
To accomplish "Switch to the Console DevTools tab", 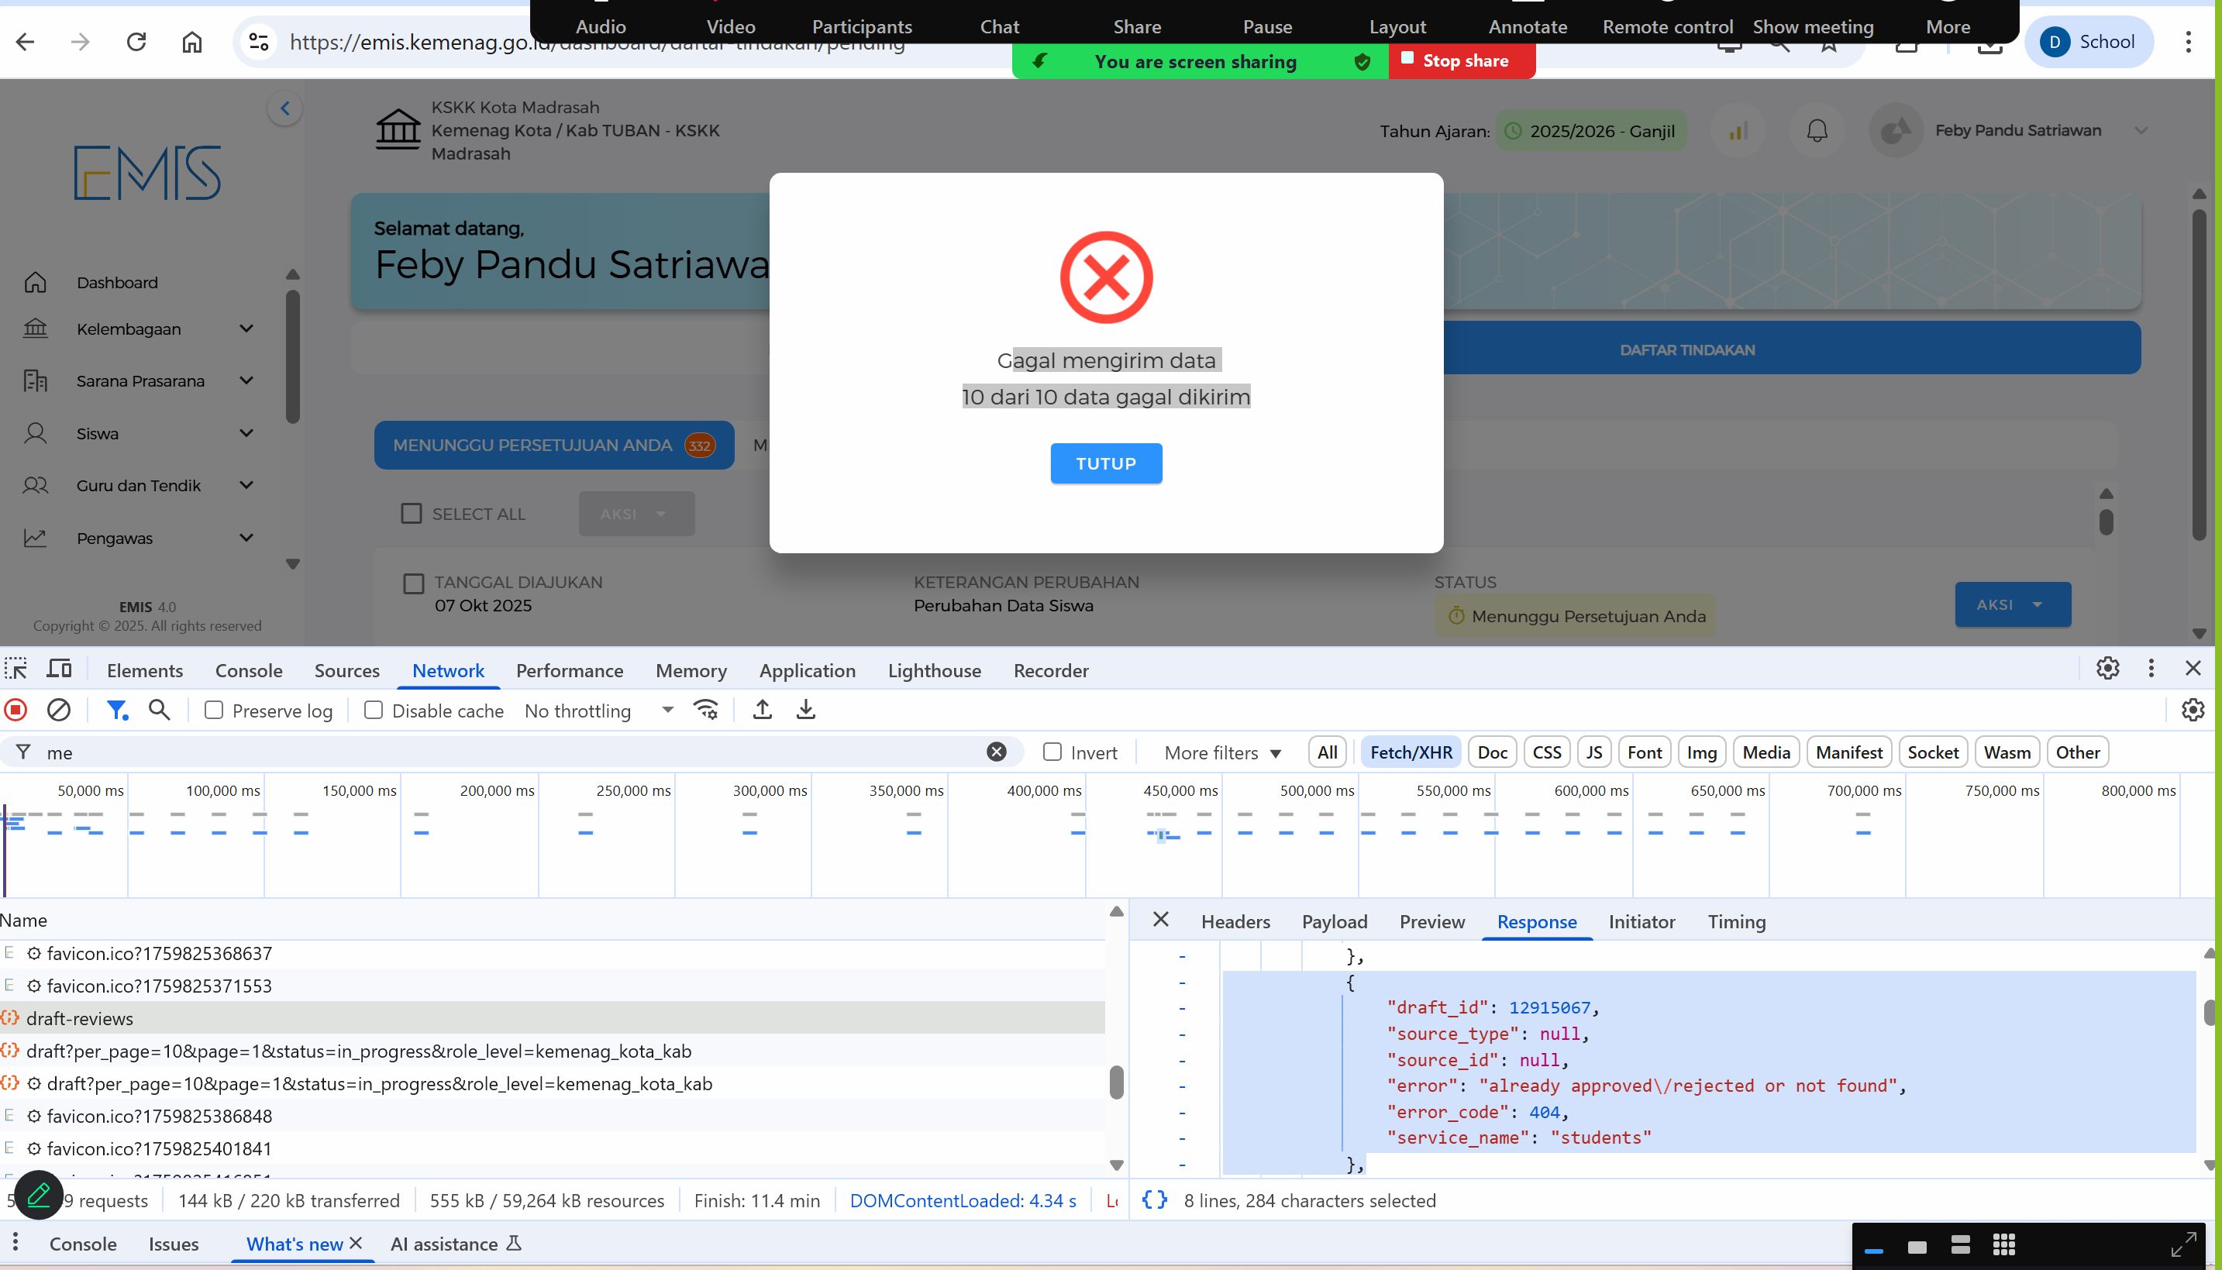I will click(x=249, y=670).
